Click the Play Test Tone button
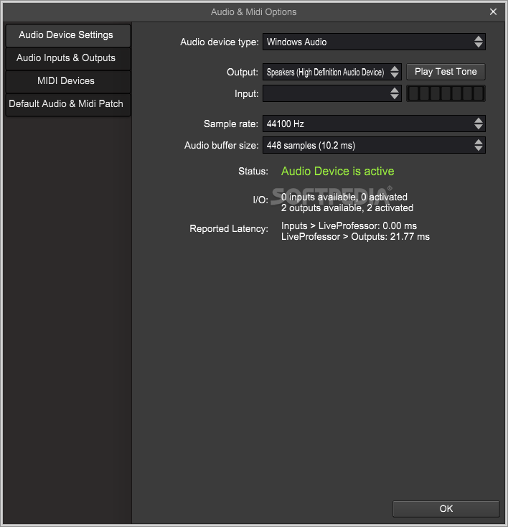The height and width of the screenshot is (527, 508). [446, 72]
